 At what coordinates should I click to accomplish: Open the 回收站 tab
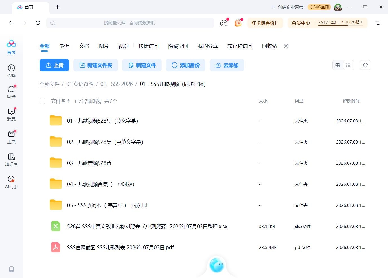269,46
